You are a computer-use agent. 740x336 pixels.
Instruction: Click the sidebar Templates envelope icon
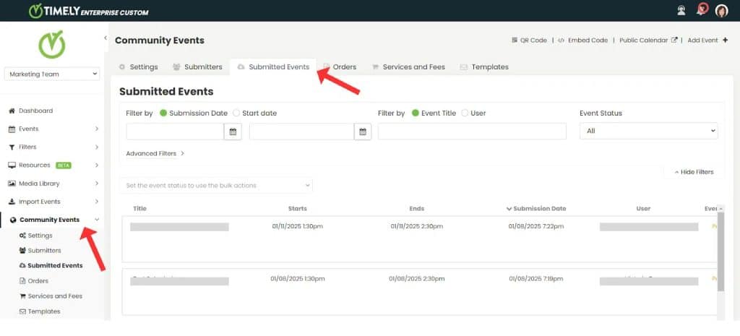pyautogui.click(x=22, y=311)
